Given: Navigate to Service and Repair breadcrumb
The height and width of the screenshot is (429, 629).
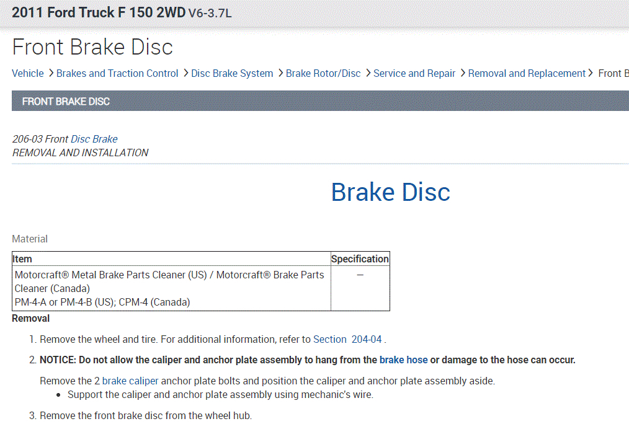Looking at the screenshot, I should pos(414,73).
